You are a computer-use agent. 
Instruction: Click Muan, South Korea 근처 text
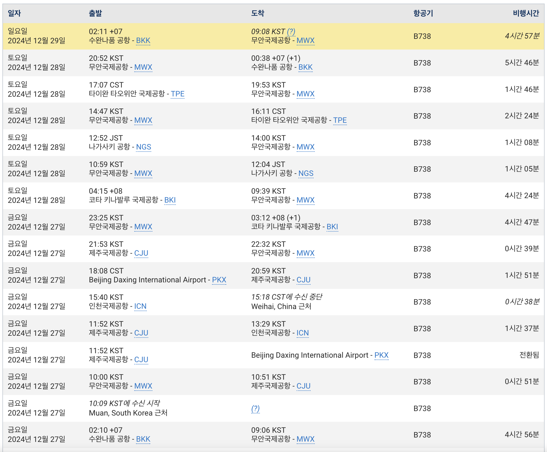tap(128, 413)
